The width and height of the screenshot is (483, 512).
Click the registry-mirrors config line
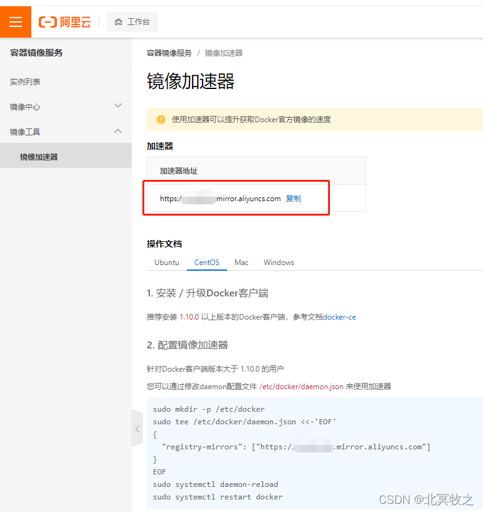pyautogui.click(x=296, y=447)
